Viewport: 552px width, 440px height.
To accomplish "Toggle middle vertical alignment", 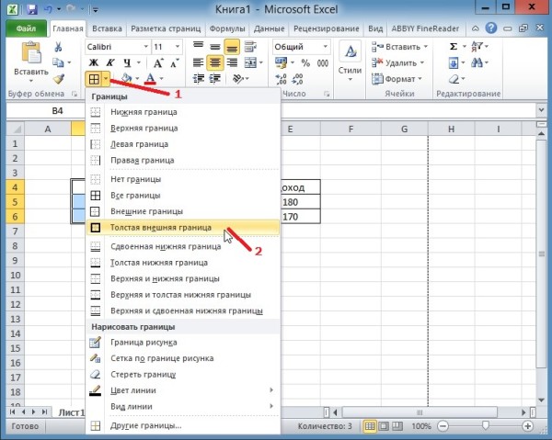I will click(215, 46).
